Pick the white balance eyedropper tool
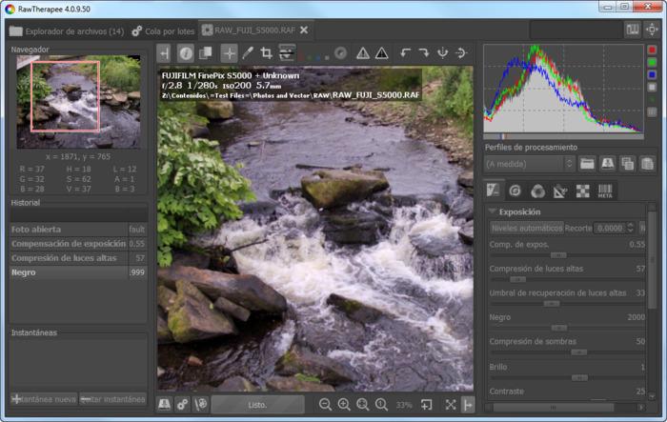 pos(248,53)
